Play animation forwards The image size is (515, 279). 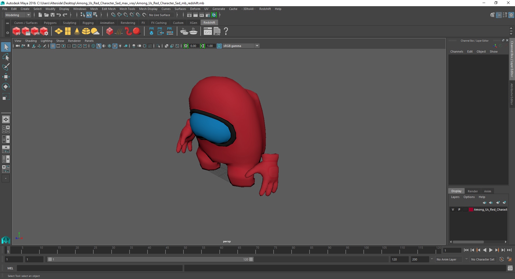pos(491,250)
